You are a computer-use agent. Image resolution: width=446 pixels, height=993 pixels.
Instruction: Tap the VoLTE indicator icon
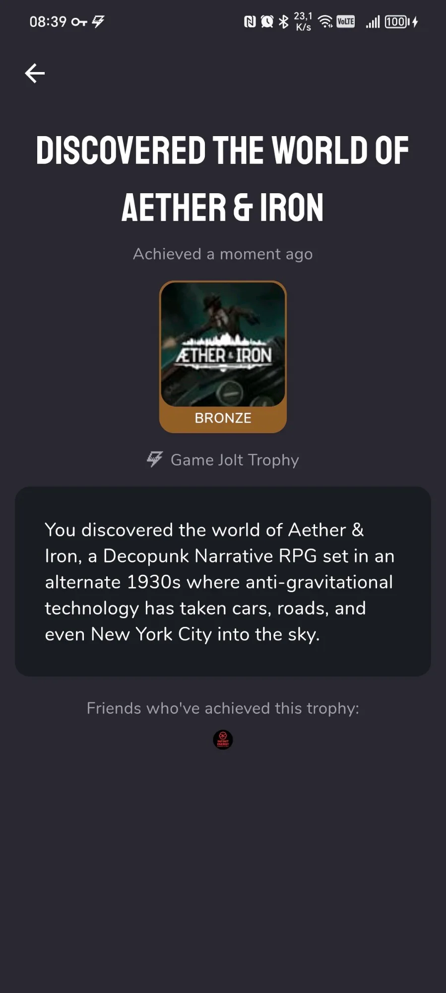[x=345, y=21]
